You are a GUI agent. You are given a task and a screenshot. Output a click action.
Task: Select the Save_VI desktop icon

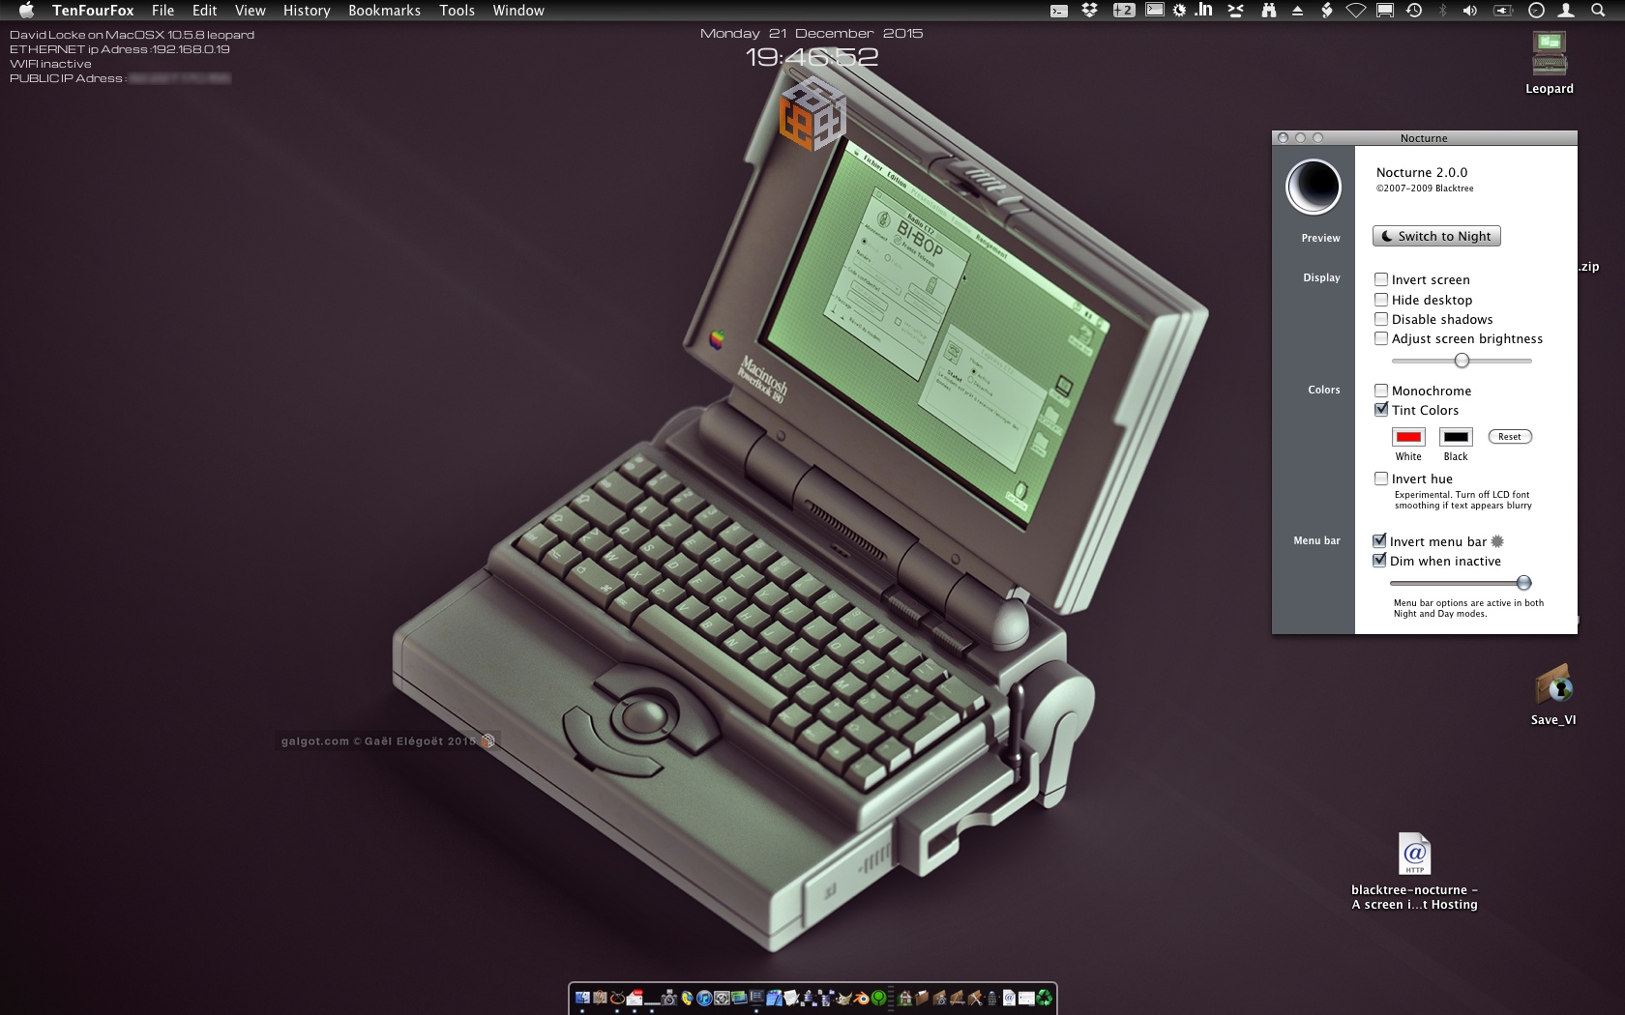coord(1553,694)
